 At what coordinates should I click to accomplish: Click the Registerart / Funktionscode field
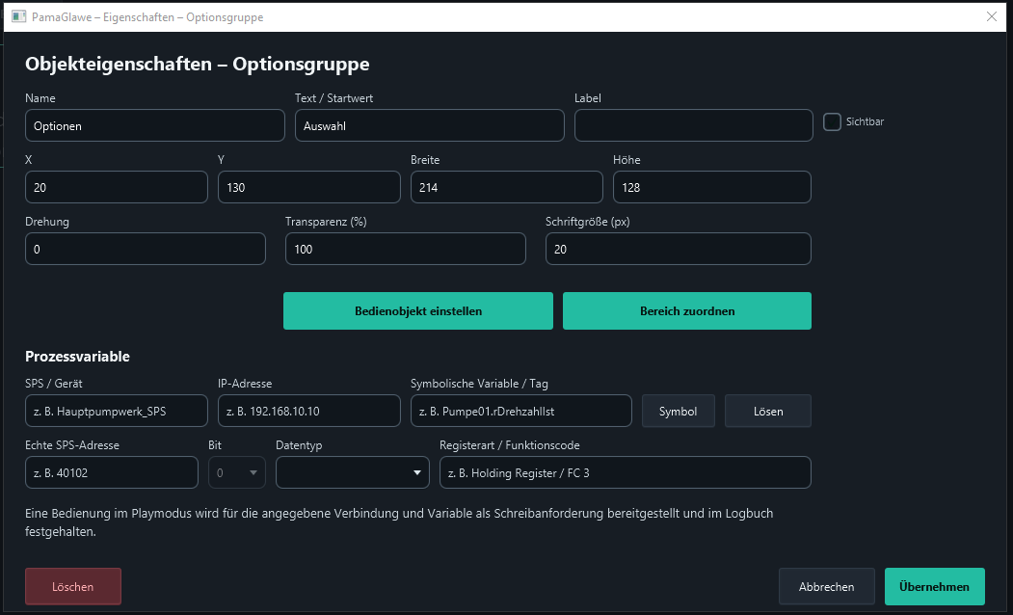626,473
